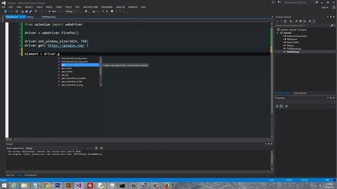
Task: Click the autocomplete list scroll-down arrow
Action: (101, 85)
